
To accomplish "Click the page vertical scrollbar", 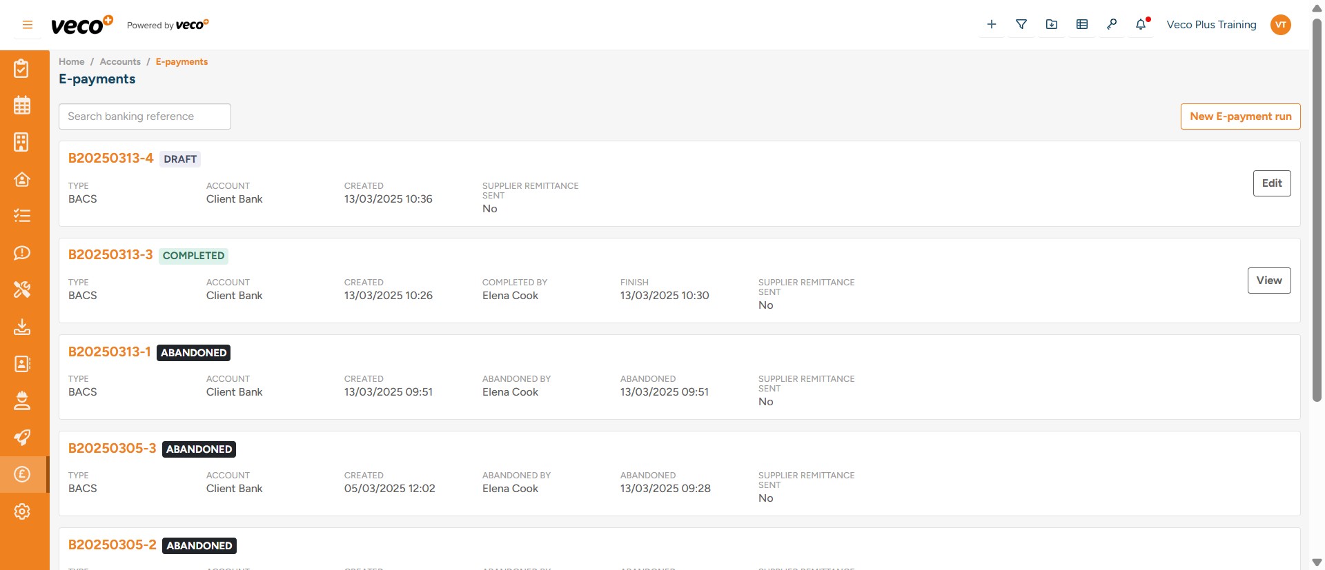I will (x=1317, y=207).
